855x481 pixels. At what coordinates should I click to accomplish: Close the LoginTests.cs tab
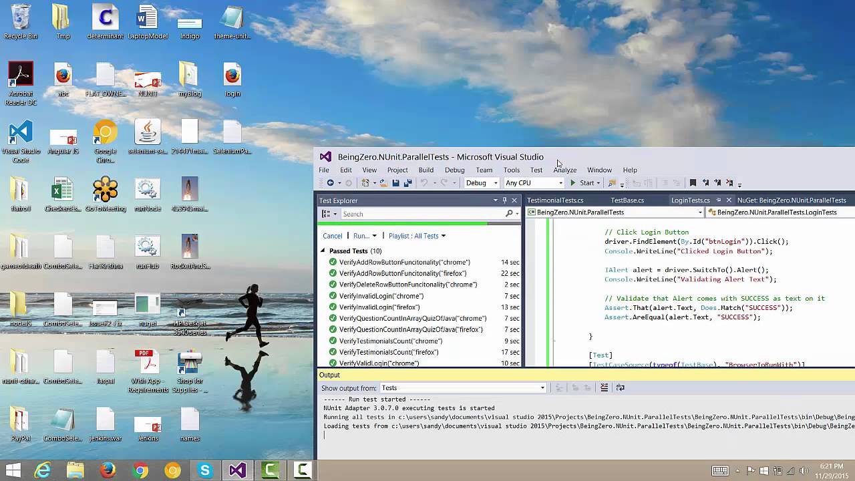[x=729, y=200]
